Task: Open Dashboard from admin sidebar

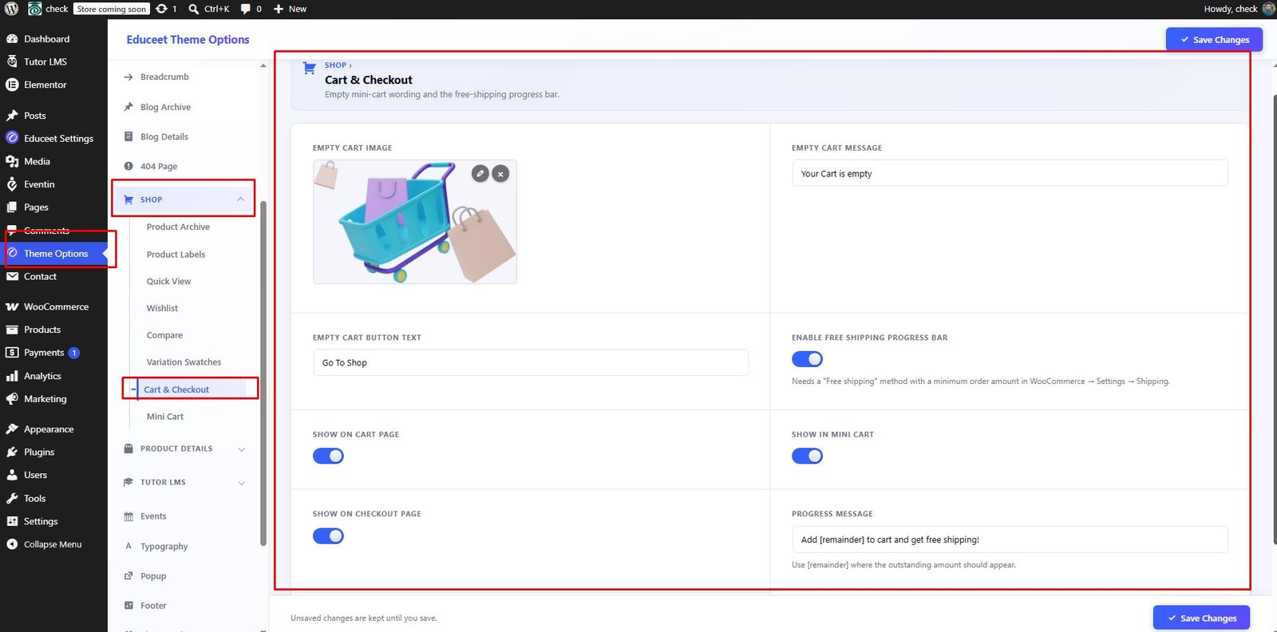Action: 46,39
